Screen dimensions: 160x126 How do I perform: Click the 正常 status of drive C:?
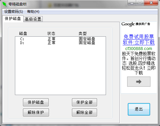click(x=52, y=39)
